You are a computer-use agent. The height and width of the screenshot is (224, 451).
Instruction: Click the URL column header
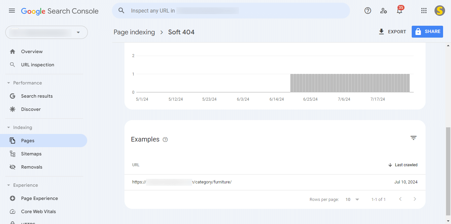[x=136, y=165]
